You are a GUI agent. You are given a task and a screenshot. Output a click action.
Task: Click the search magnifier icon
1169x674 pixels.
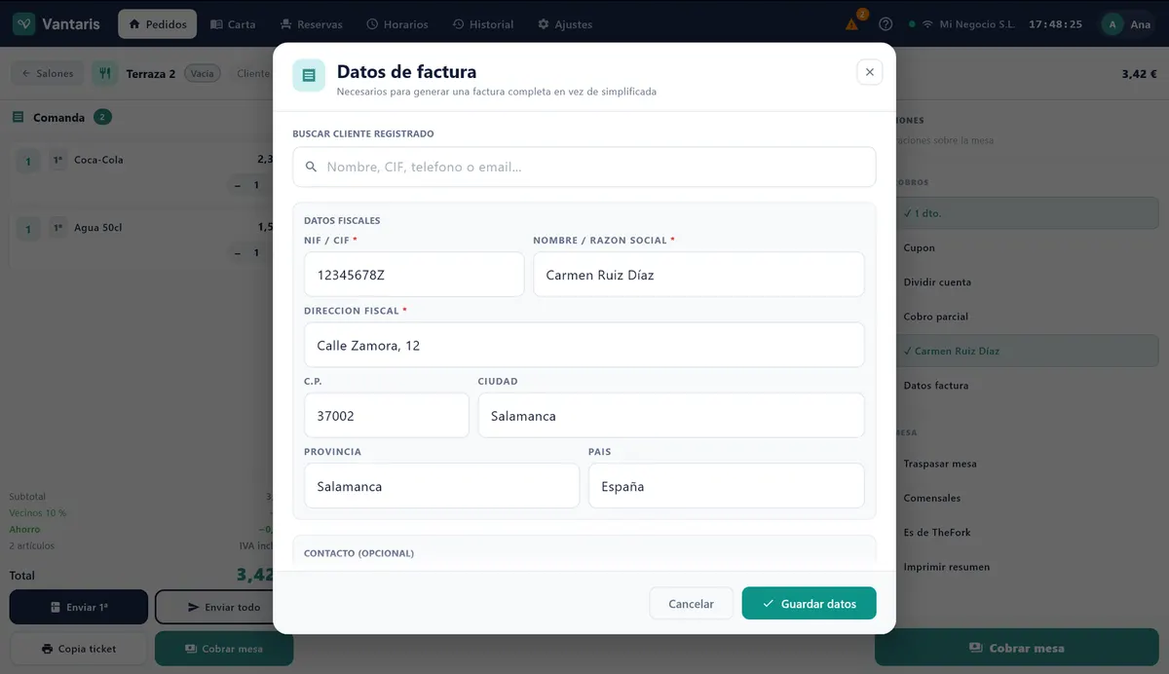[312, 167]
